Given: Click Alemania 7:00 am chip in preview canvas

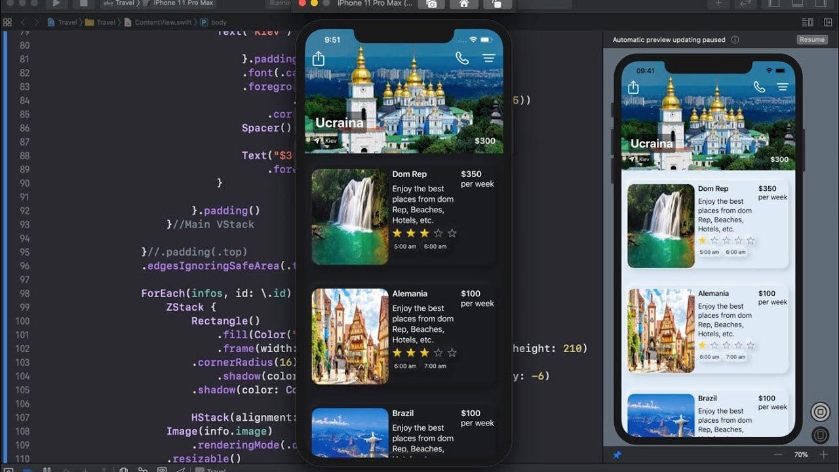Looking at the screenshot, I should tap(735, 357).
